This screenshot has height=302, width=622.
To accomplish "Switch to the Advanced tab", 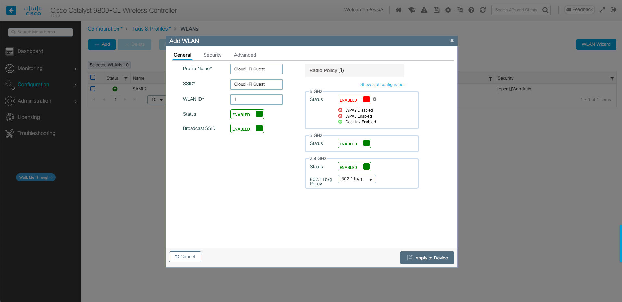I will point(245,55).
